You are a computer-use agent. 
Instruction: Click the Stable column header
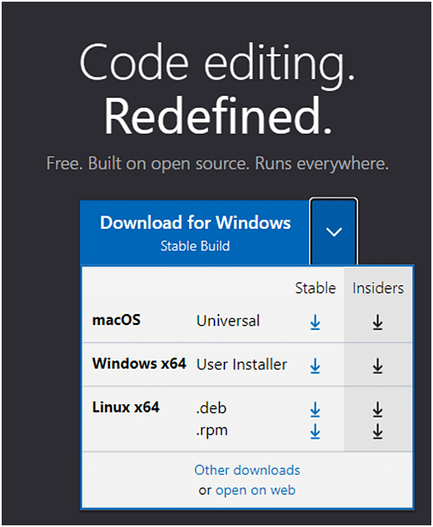(315, 289)
